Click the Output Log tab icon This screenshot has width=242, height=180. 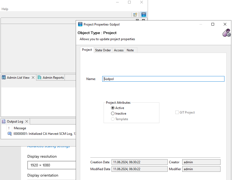tap(4, 122)
